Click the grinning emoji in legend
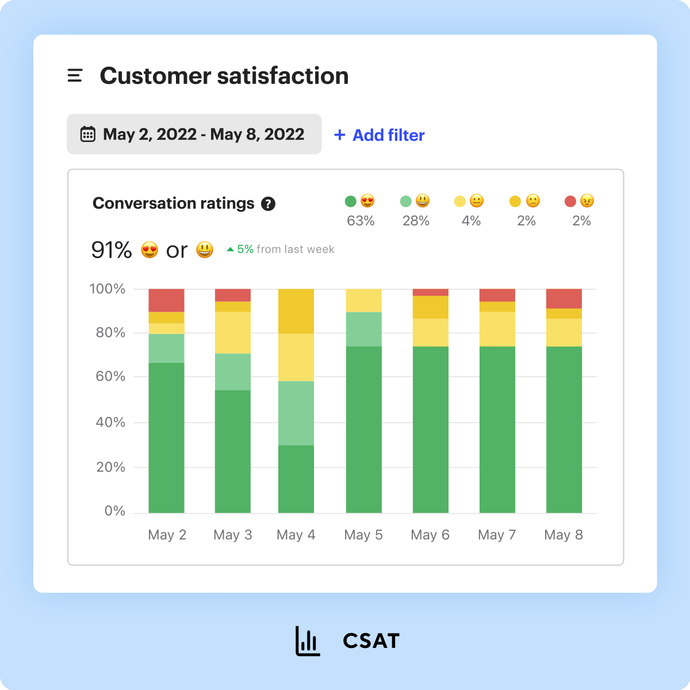 423,201
